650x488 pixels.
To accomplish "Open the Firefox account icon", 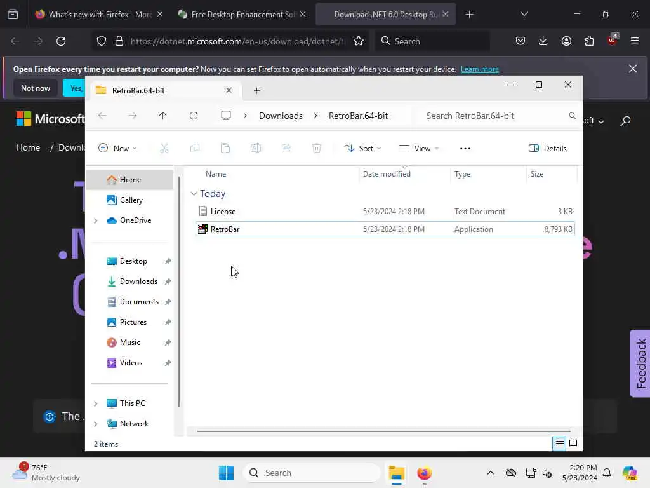I will coord(566,41).
